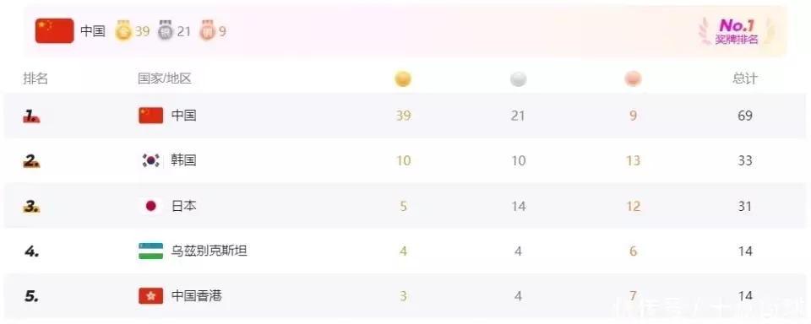Click the silver medal icon in banner
This screenshot has width=811, height=324.
pos(166,31)
